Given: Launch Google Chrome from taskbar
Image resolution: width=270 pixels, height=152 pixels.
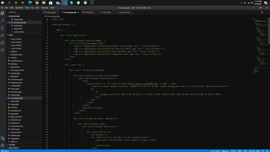Looking at the screenshot, I should [37, 3].
